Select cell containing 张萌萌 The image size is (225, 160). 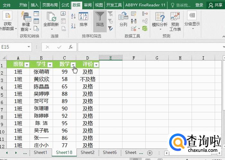pyautogui.click(x=41, y=72)
